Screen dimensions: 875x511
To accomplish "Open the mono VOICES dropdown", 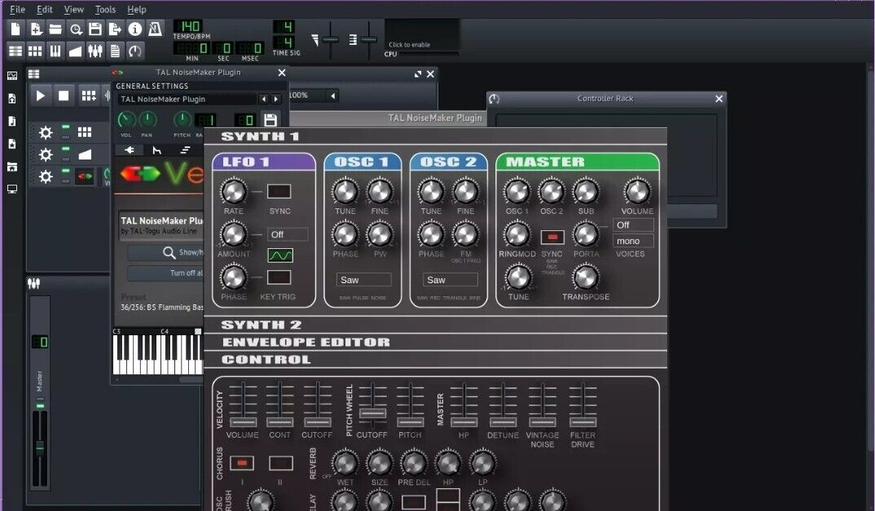I will point(633,241).
